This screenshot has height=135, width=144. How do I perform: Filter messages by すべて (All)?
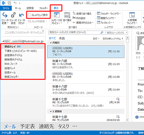(x=52, y=38)
